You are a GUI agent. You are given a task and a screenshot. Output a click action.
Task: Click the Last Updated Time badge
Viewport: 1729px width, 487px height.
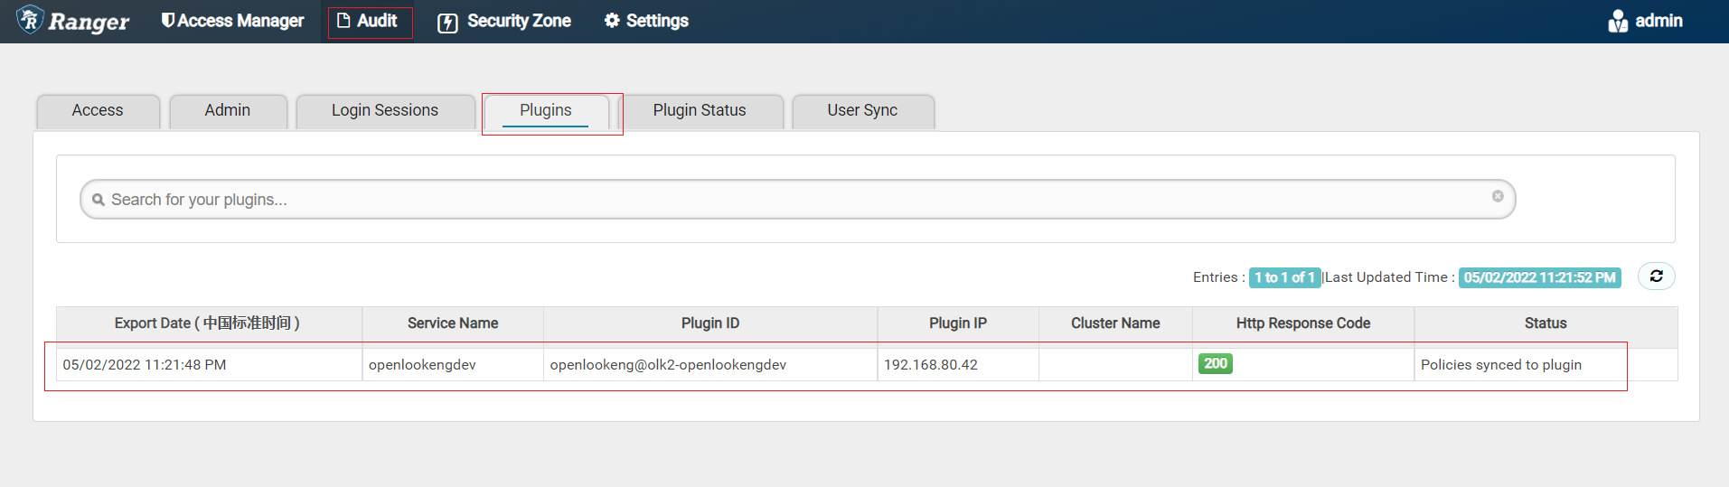pos(1539,277)
